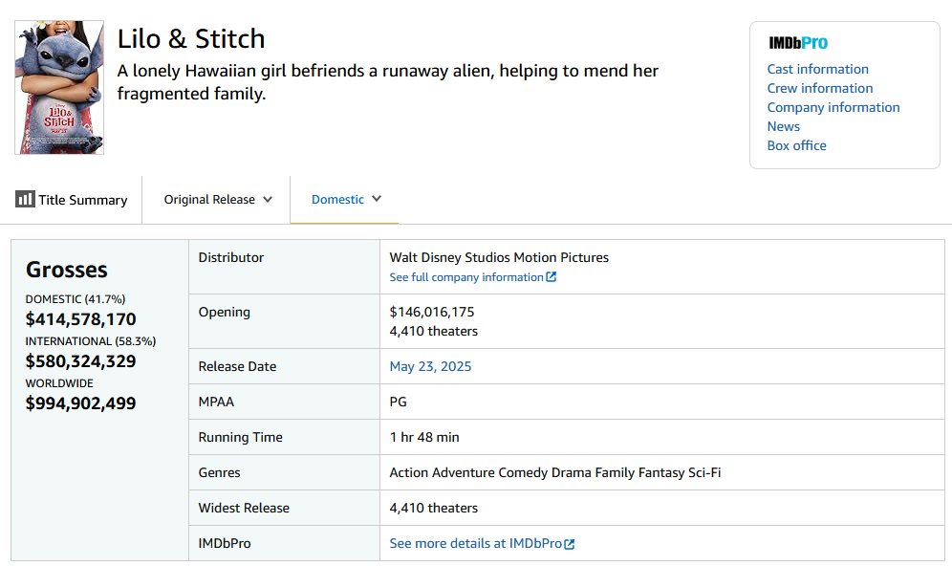
Task: Click the movie synopsis text
Action: pyautogui.click(x=388, y=82)
